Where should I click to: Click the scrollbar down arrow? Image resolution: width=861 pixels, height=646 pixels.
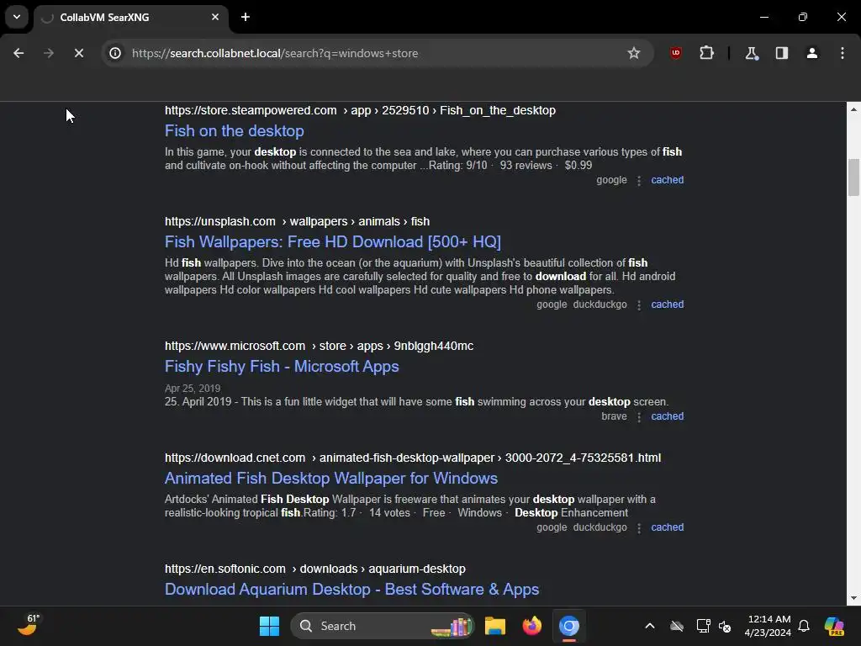pyautogui.click(x=853, y=598)
